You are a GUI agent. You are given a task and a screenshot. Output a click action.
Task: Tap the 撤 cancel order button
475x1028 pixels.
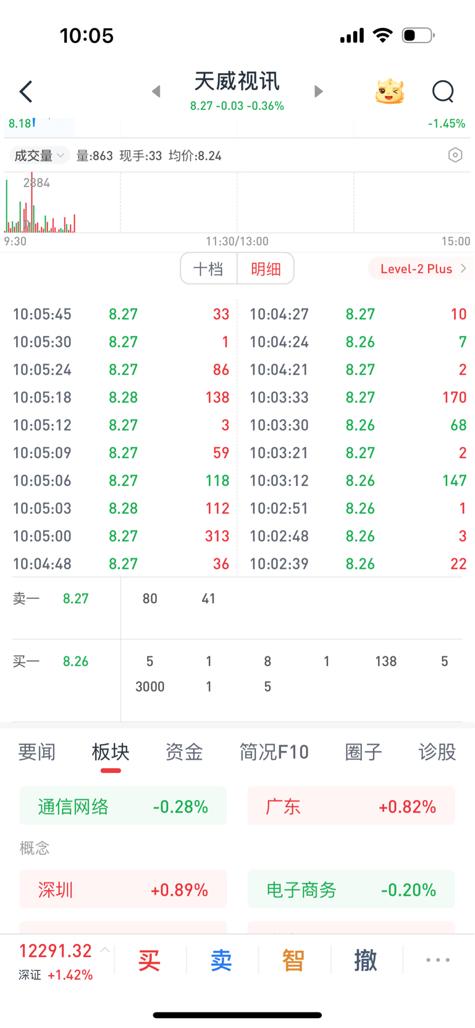coord(366,961)
